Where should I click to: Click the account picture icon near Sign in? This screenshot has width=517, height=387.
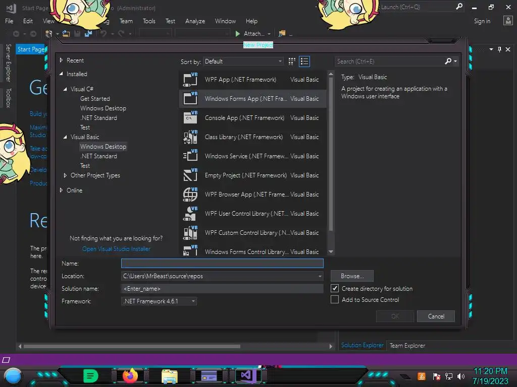tap(508, 21)
